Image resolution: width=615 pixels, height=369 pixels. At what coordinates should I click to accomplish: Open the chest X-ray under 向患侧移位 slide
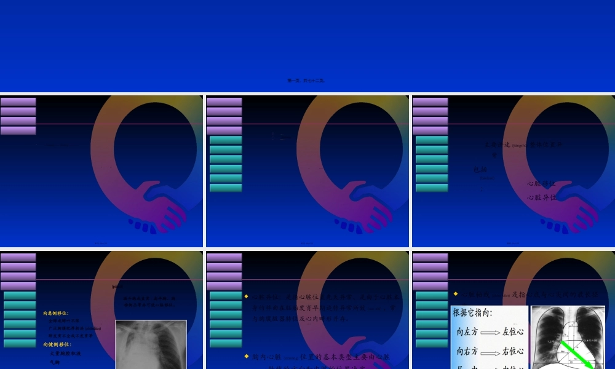151,344
